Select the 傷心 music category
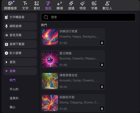This screenshot has width=140, height=113. click(x=13, y=107)
